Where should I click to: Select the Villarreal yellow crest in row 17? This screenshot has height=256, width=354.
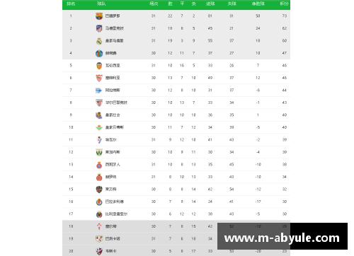pos(99,214)
